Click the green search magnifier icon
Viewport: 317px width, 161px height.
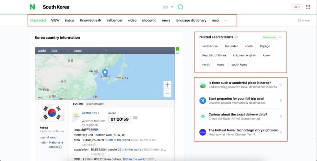coord(180,7)
